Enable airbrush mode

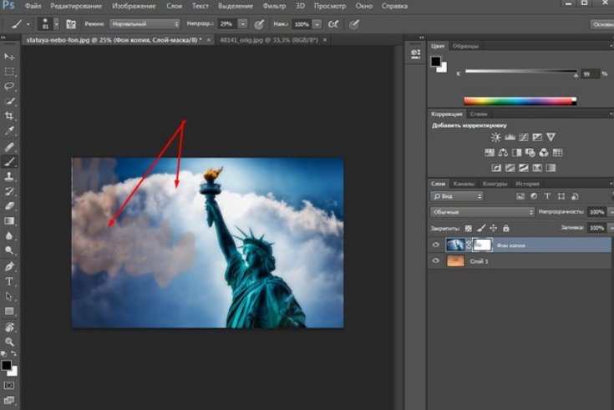coord(333,24)
